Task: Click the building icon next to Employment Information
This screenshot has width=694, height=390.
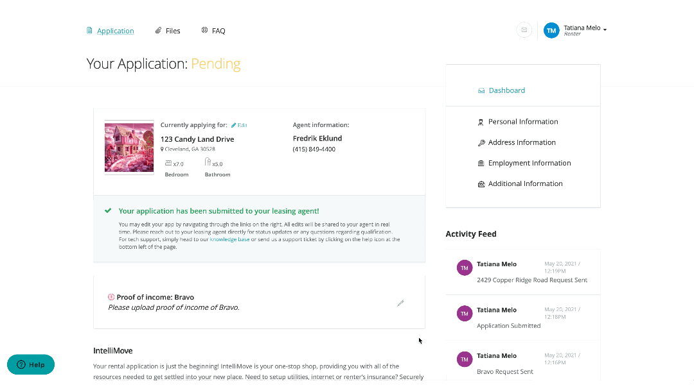Action: coord(481,164)
